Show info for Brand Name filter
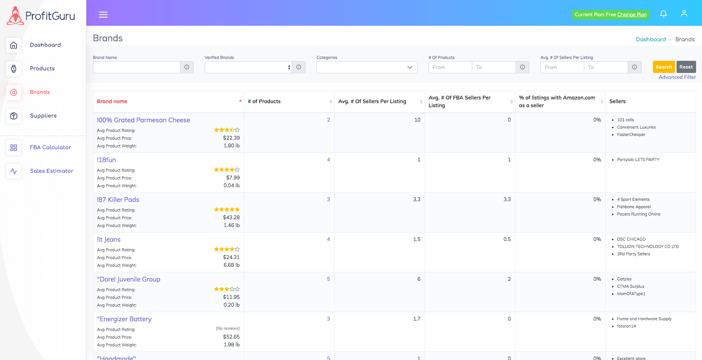 point(187,67)
